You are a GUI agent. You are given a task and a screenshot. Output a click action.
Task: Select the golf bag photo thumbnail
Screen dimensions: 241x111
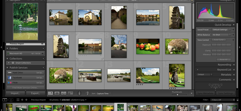tap(177, 75)
